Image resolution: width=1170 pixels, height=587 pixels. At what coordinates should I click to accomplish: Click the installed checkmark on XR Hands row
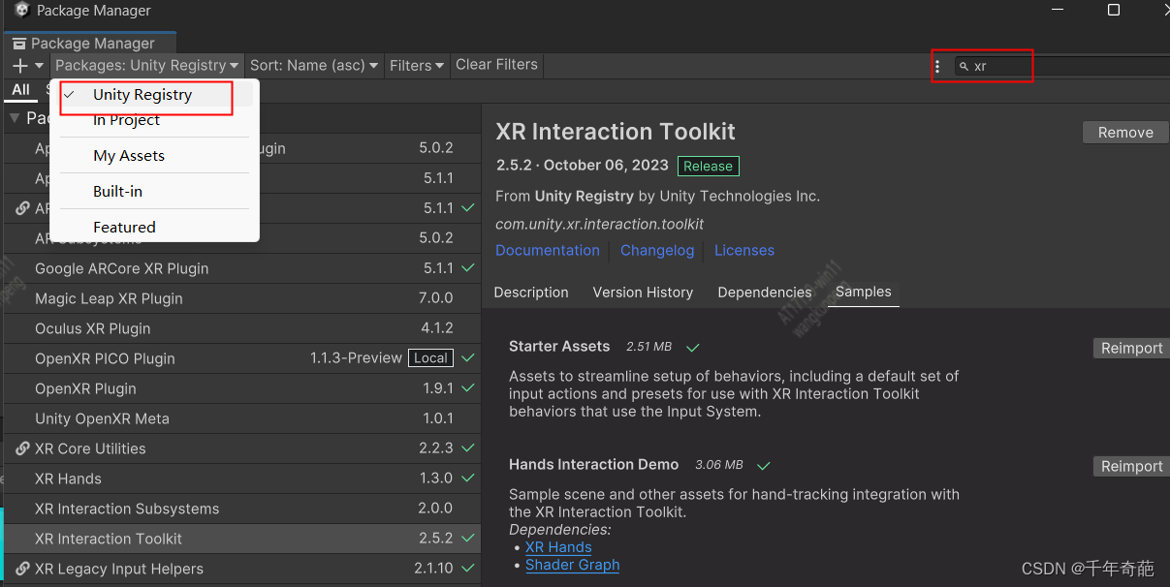468,479
